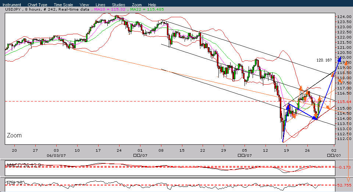Click the 118.00 price axis label
The image size is (353, 192).
click(344, 78)
